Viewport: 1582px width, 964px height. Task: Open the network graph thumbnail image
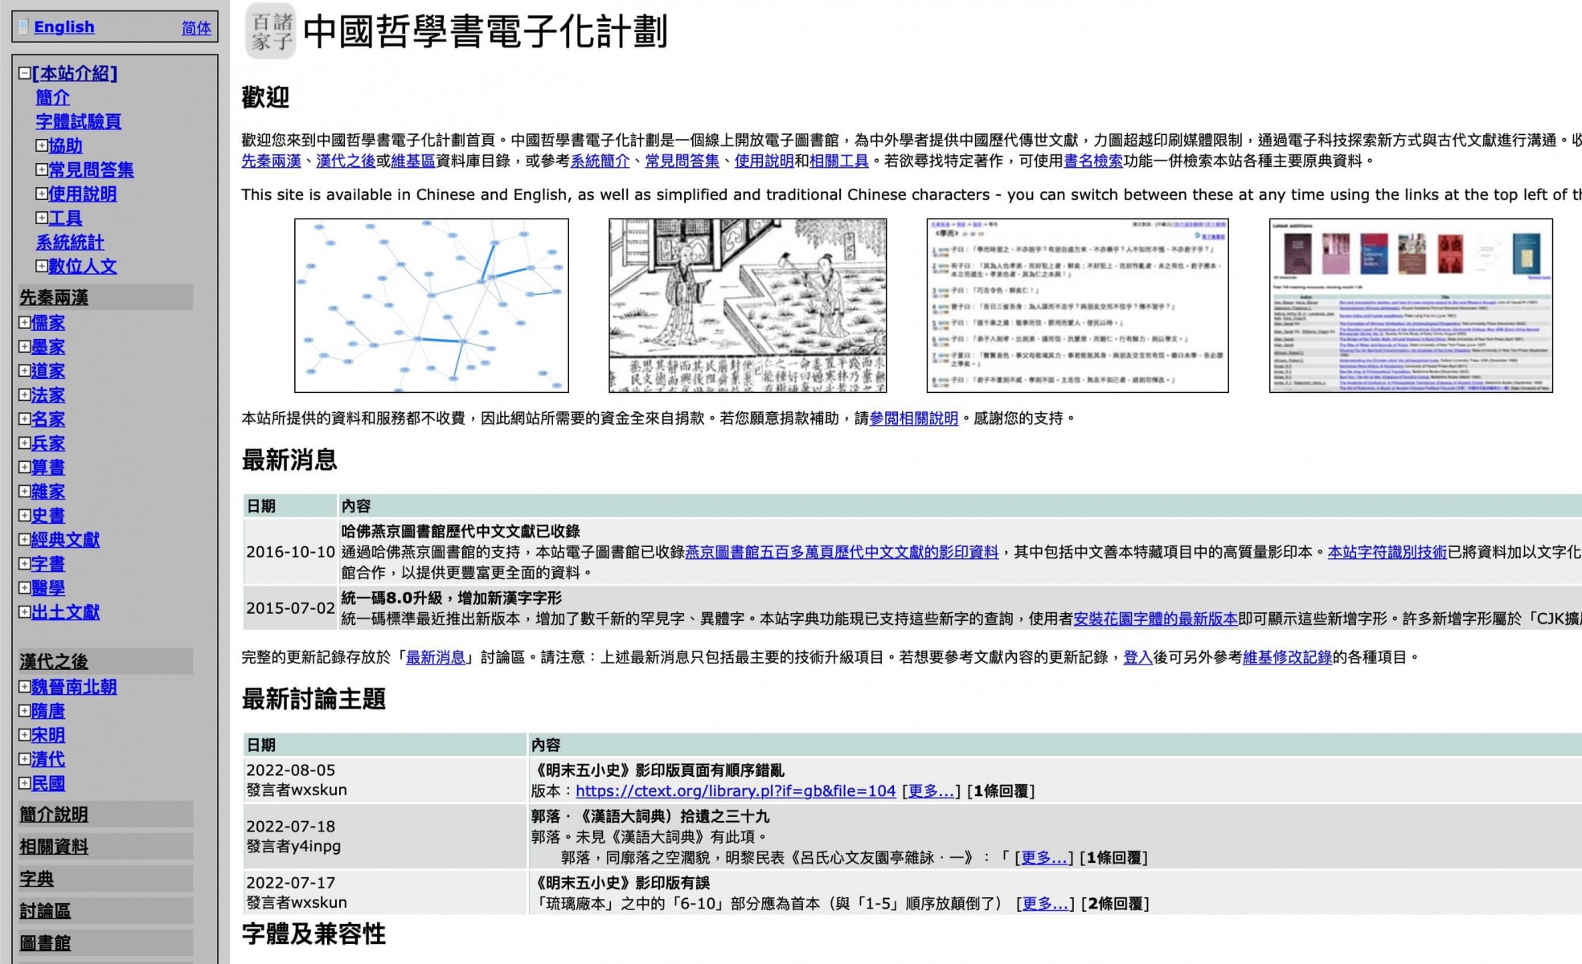pyautogui.click(x=432, y=305)
